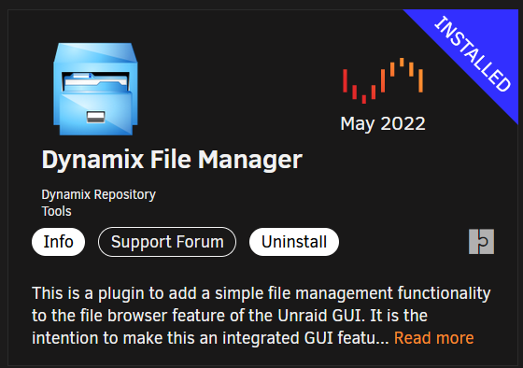Click the gray plugin puzzle-piece icon
Screen dimensions: 523x368
pos(481,242)
